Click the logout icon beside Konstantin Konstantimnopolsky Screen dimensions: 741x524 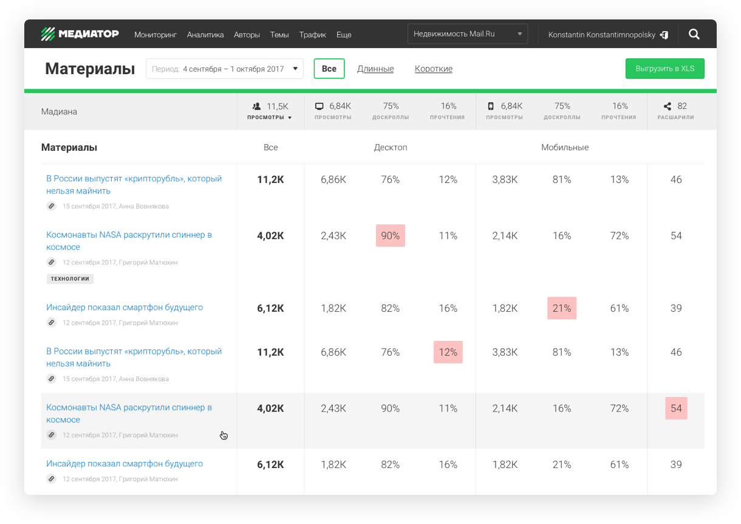(x=664, y=35)
